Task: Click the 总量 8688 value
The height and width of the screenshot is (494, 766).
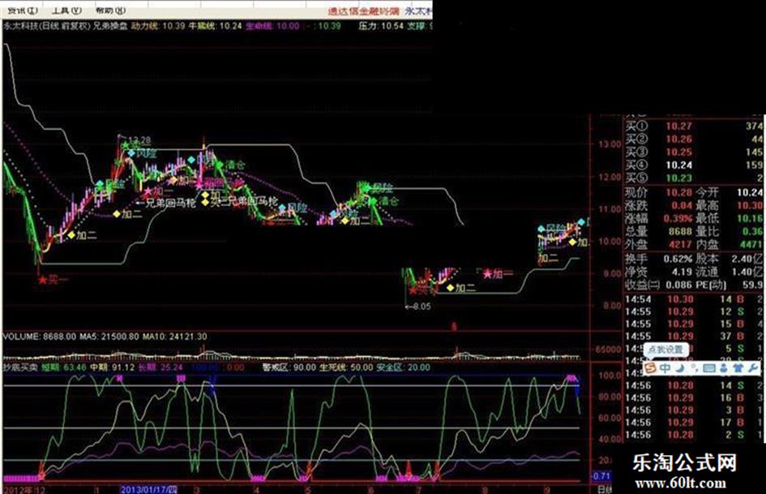Action: (680, 231)
